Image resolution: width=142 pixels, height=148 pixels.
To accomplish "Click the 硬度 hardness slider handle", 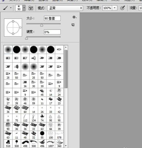I will pos(26,38).
